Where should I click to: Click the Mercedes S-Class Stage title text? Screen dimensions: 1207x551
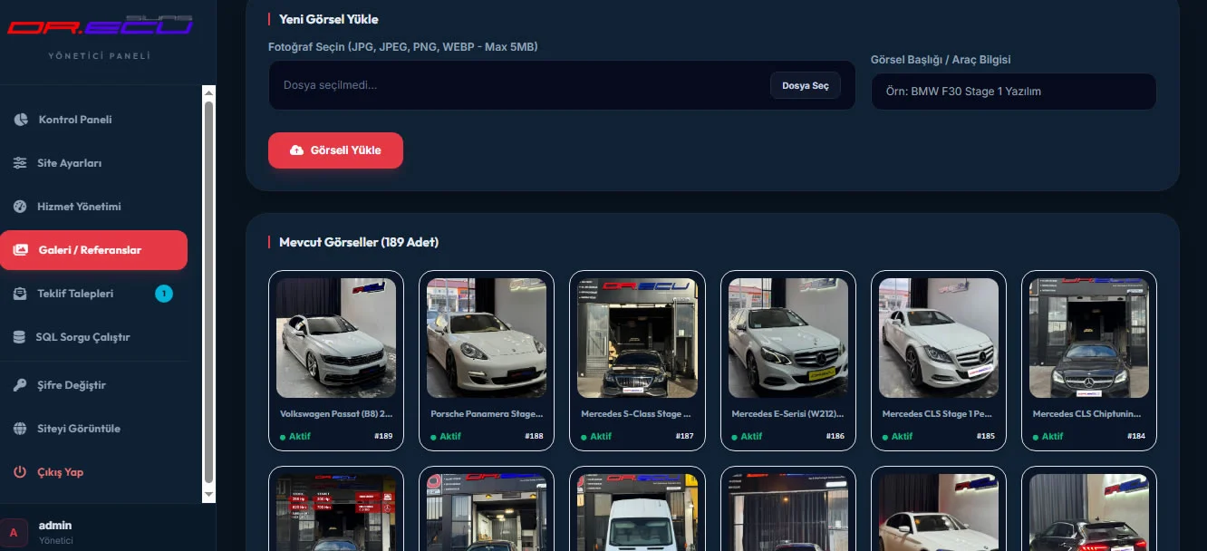[x=637, y=414]
